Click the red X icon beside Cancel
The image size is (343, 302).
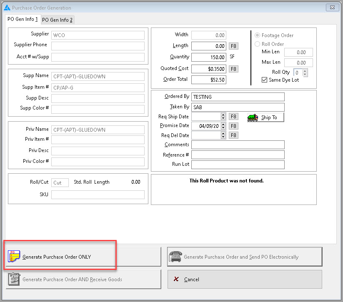(176, 279)
